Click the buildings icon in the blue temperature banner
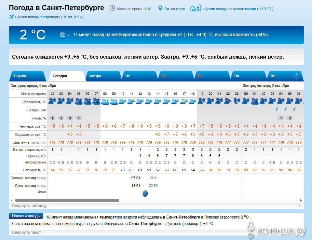Viewport: 312px width, 240px height. [x=63, y=35]
